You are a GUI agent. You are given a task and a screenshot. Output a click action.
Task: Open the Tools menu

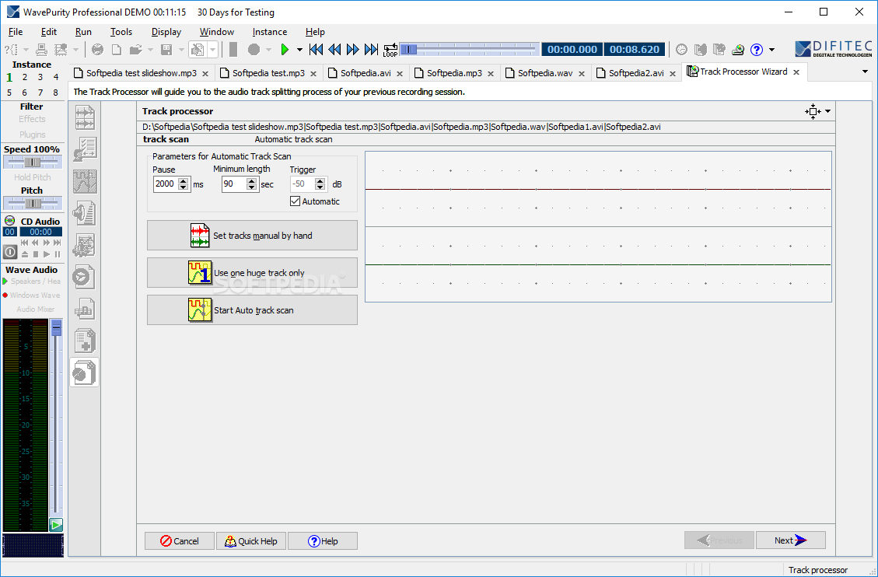pos(121,32)
